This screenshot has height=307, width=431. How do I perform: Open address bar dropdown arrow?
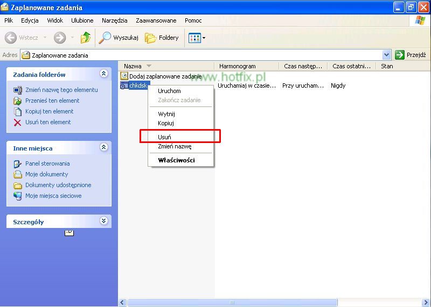386,55
